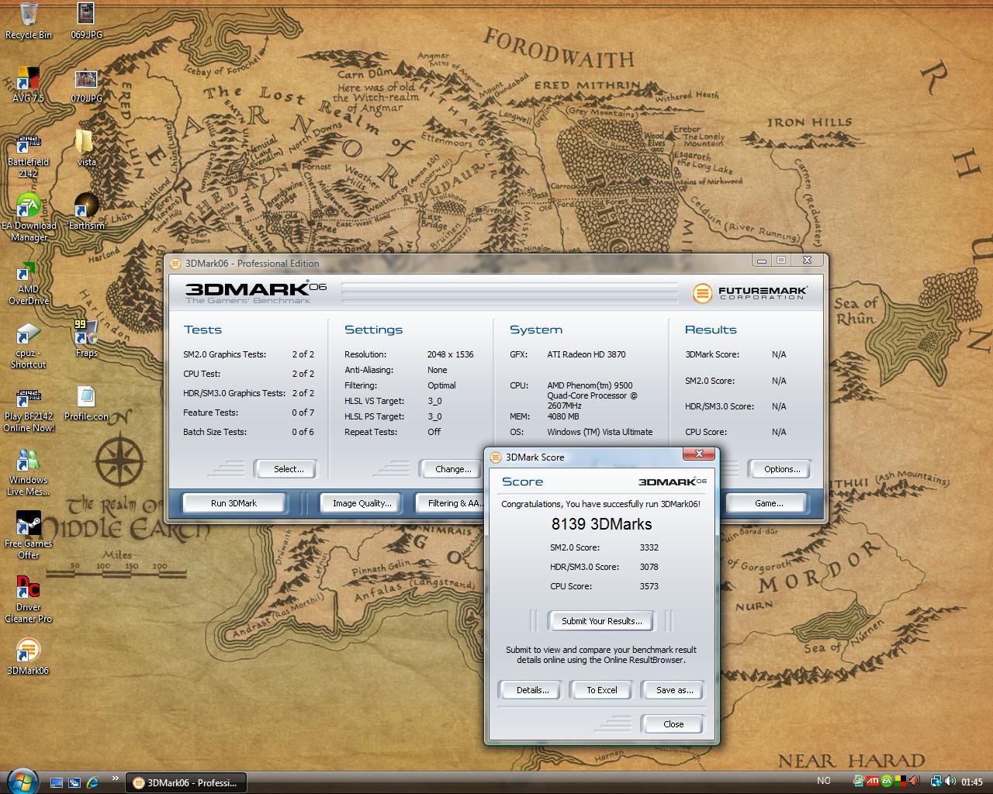
Task: Open the cpuz shortcut on the desktop
Action: pos(28,345)
